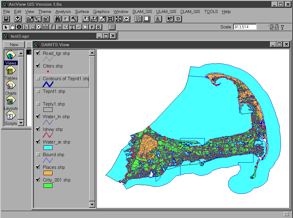Viewport: 293px width, 218px height.
Task: Click the Bound.shp theme name
Action: (53, 155)
